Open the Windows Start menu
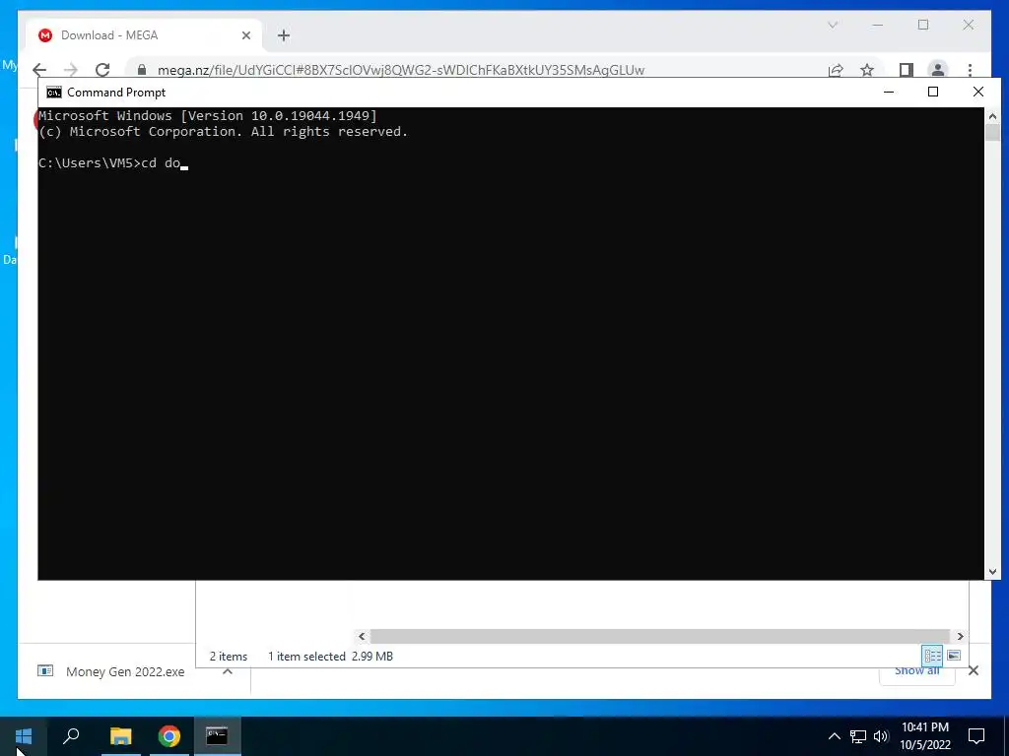The image size is (1009, 756). pos(24,736)
